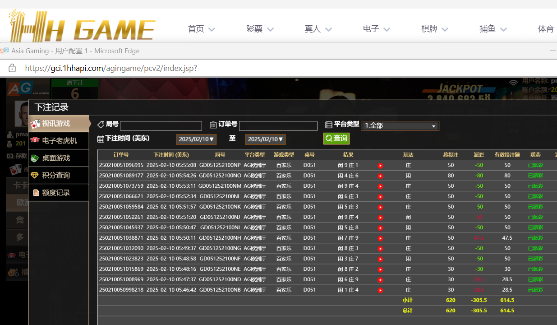This screenshot has width=557, height=325.
Task: Open the start date picker 2025/02/10
Action: coord(196,139)
